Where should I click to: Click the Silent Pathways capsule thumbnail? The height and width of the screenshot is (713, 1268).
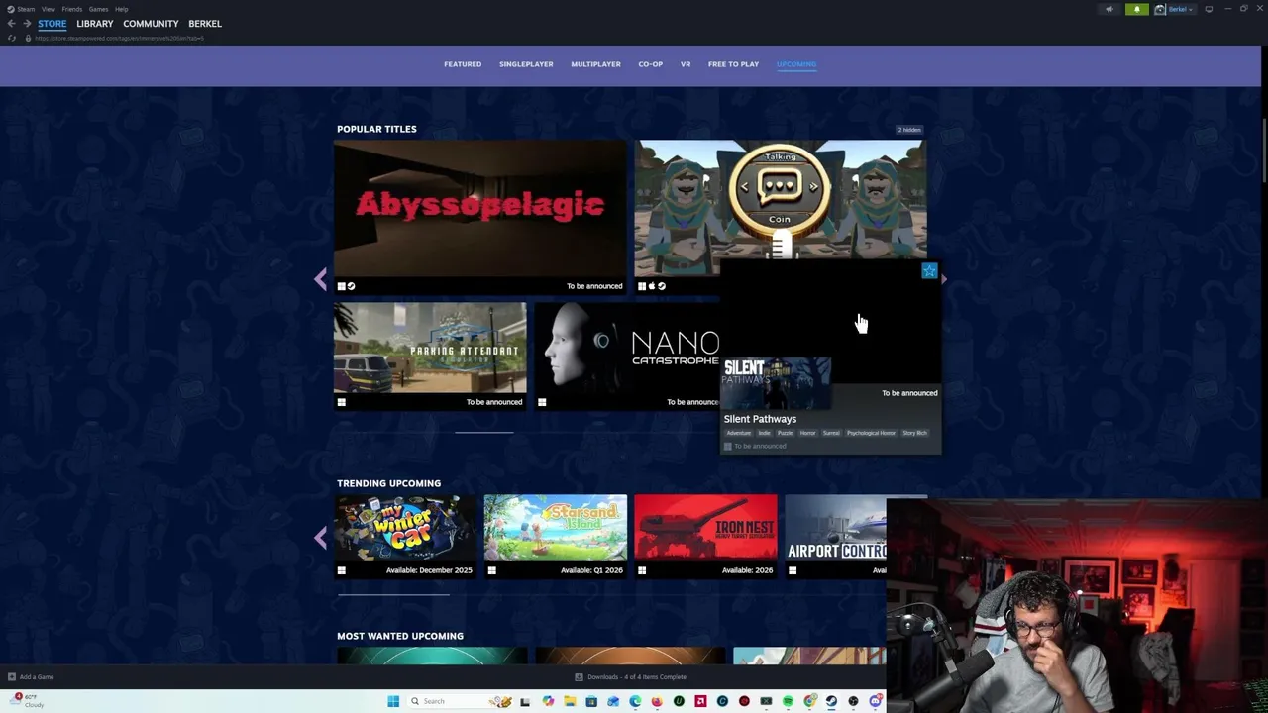776,383
